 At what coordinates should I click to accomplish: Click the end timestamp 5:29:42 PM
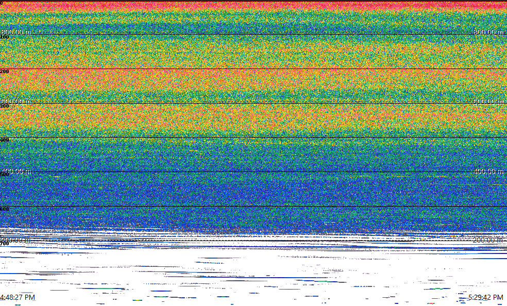coord(486,297)
